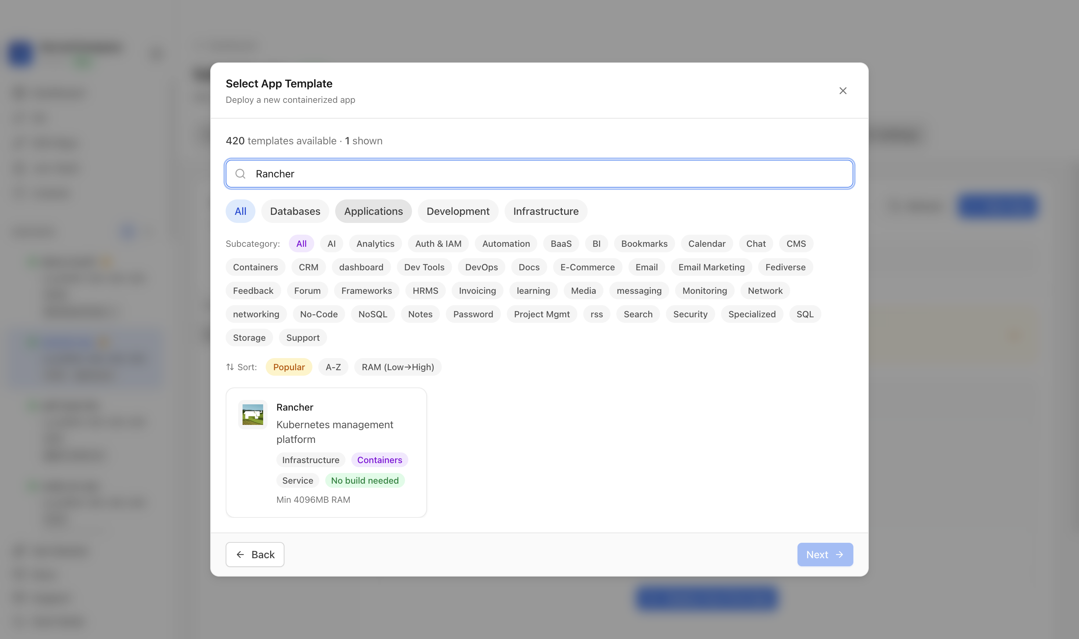Select the All category tab
1079x639 pixels.
pyautogui.click(x=240, y=211)
